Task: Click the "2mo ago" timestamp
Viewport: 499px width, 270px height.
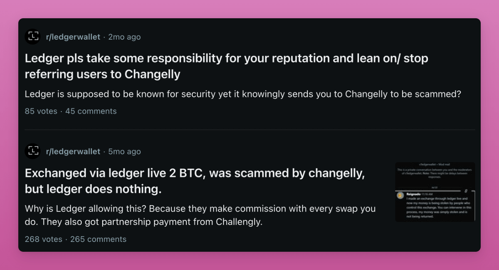Action: pos(124,37)
